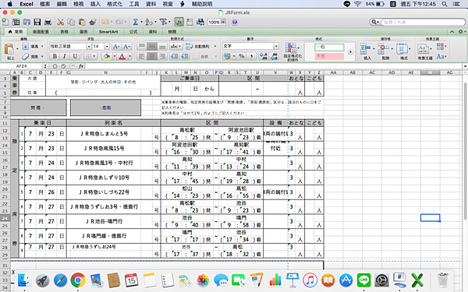Click the Sort A-Z icon
Viewport: 468px width, 292px height.
click(148, 22)
